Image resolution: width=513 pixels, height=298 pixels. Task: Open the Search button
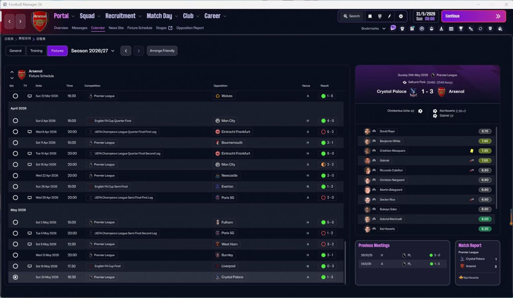click(x=351, y=16)
